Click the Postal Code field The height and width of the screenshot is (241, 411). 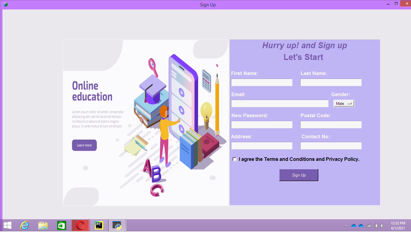tap(331, 124)
